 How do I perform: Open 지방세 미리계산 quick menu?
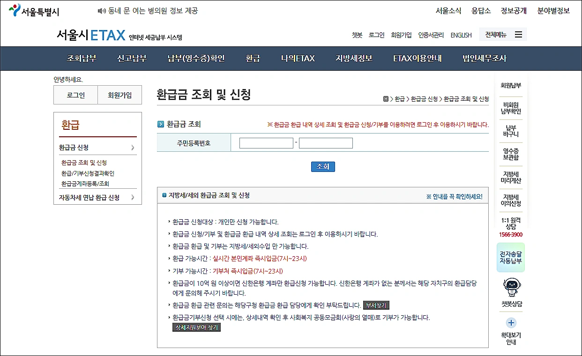click(511, 177)
